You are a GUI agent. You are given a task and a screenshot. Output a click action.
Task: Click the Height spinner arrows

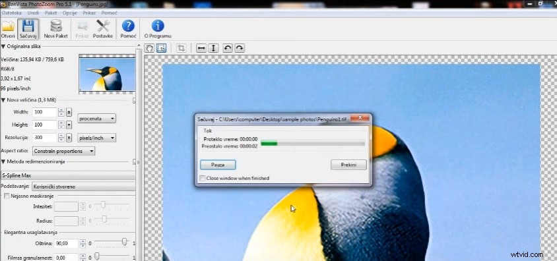tap(61, 125)
